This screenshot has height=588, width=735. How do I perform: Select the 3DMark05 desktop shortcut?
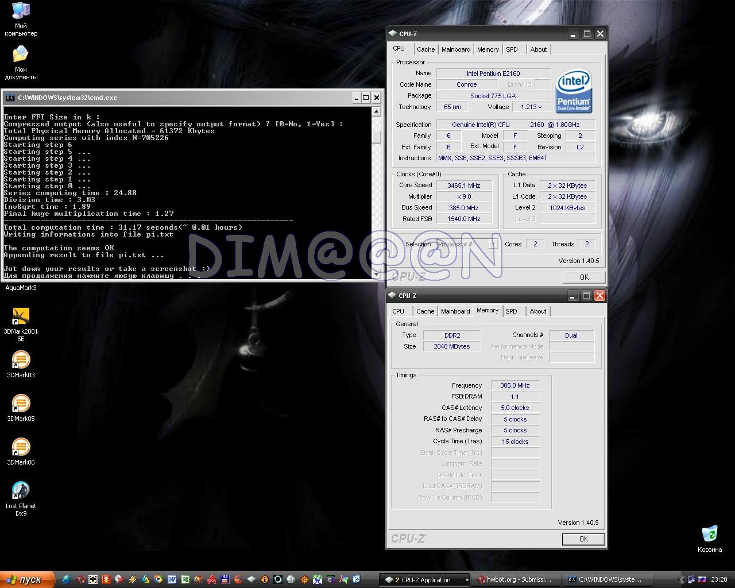[x=21, y=408]
